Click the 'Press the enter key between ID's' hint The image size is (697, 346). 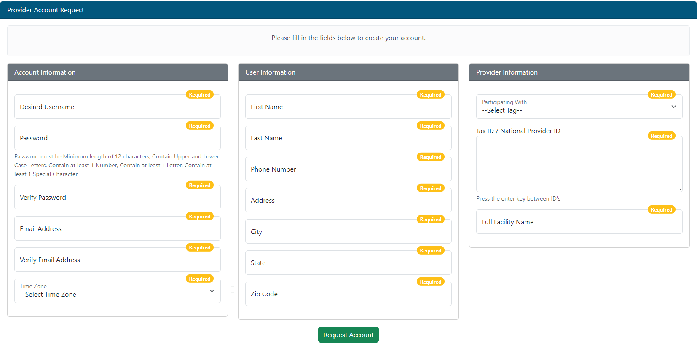(518, 198)
